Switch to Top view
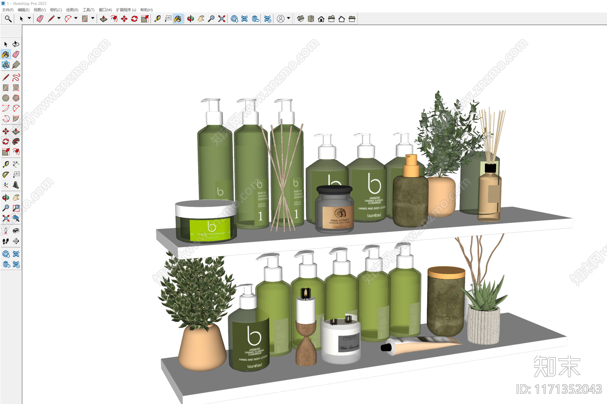The image size is (607, 404). click(x=311, y=19)
